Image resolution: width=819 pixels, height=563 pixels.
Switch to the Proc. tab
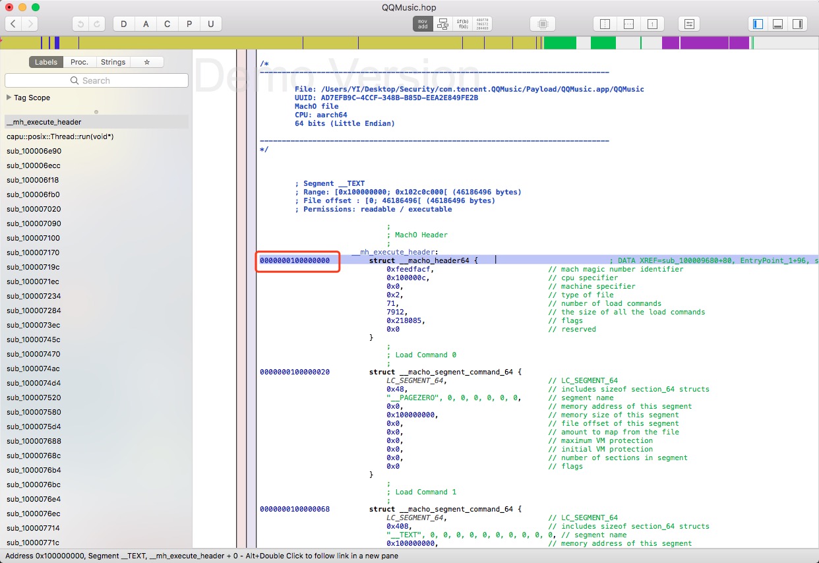coord(79,62)
